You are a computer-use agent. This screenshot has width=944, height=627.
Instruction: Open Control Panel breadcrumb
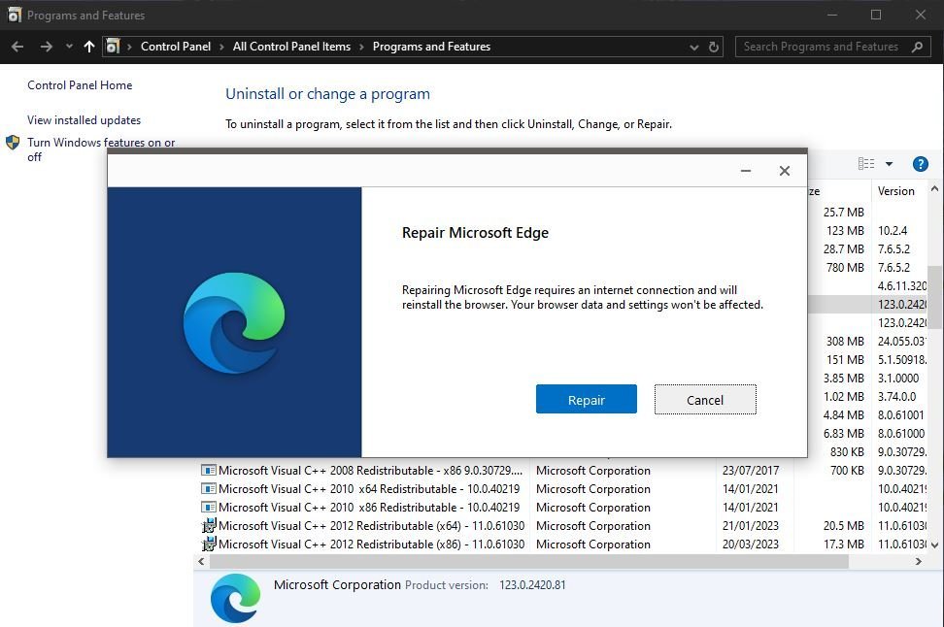(176, 47)
